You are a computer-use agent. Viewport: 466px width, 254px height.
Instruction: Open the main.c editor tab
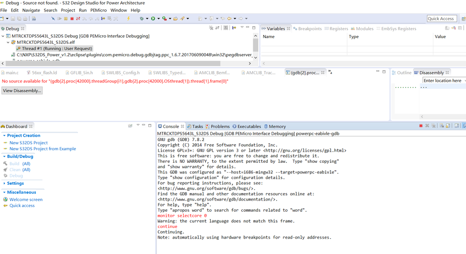click(x=10, y=73)
